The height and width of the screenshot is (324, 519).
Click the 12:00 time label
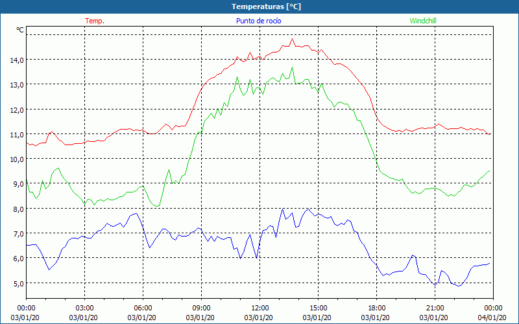(x=260, y=308)
